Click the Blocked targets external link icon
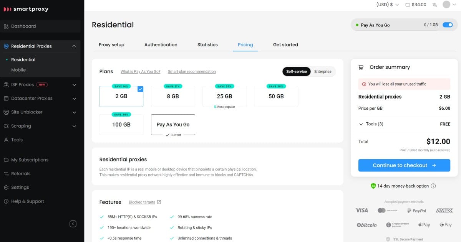 159,202
